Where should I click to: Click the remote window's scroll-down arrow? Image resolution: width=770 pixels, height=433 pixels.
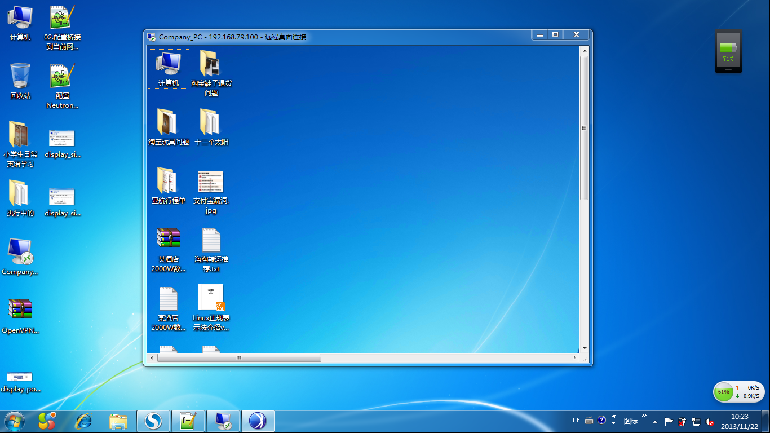click(x=585, y=348)
